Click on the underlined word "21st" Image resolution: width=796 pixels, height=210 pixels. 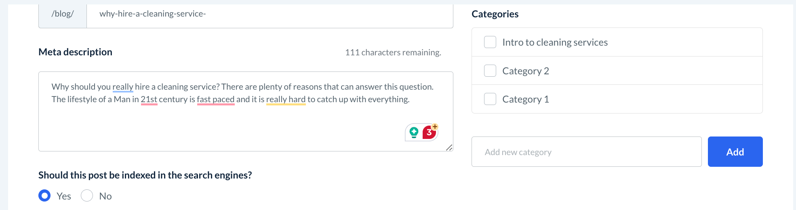pos(149,99)
